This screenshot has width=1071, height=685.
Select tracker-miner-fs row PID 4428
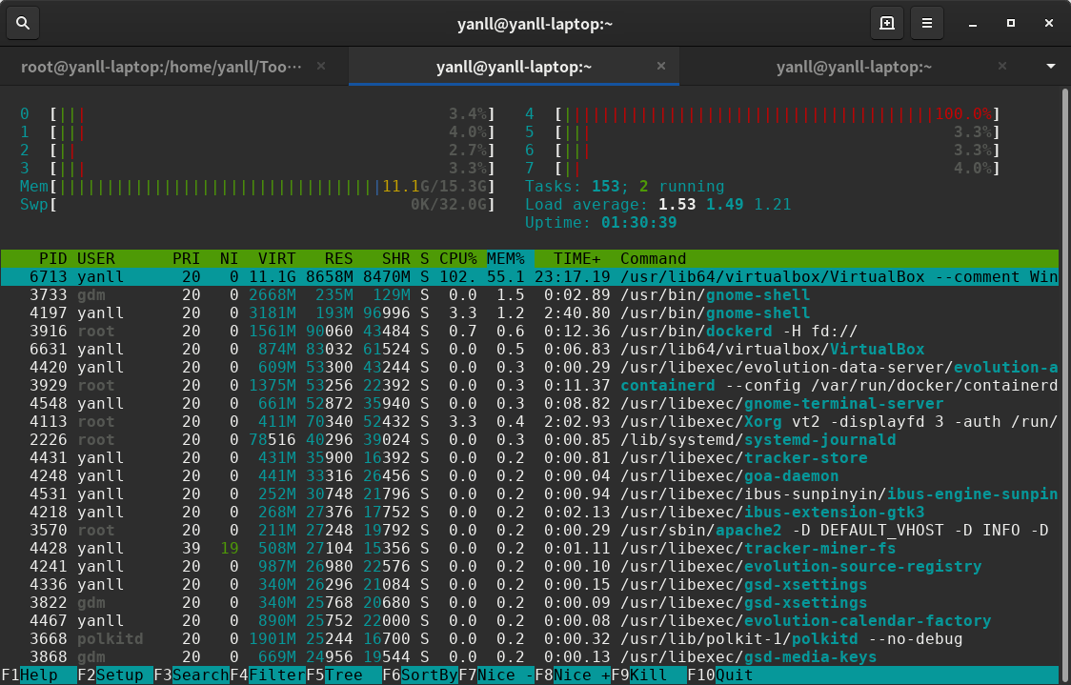point(530,549)
